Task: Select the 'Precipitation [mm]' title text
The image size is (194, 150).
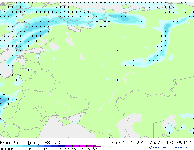Action: 20,143
